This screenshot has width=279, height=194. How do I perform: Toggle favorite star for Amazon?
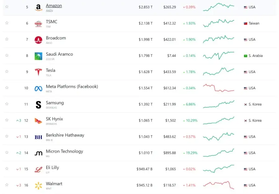(7, 7)
